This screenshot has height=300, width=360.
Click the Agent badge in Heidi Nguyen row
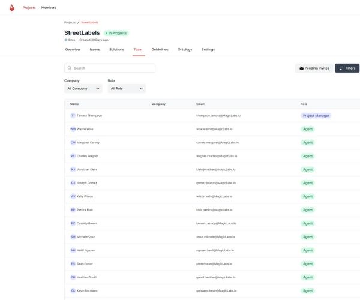[308, 250]
